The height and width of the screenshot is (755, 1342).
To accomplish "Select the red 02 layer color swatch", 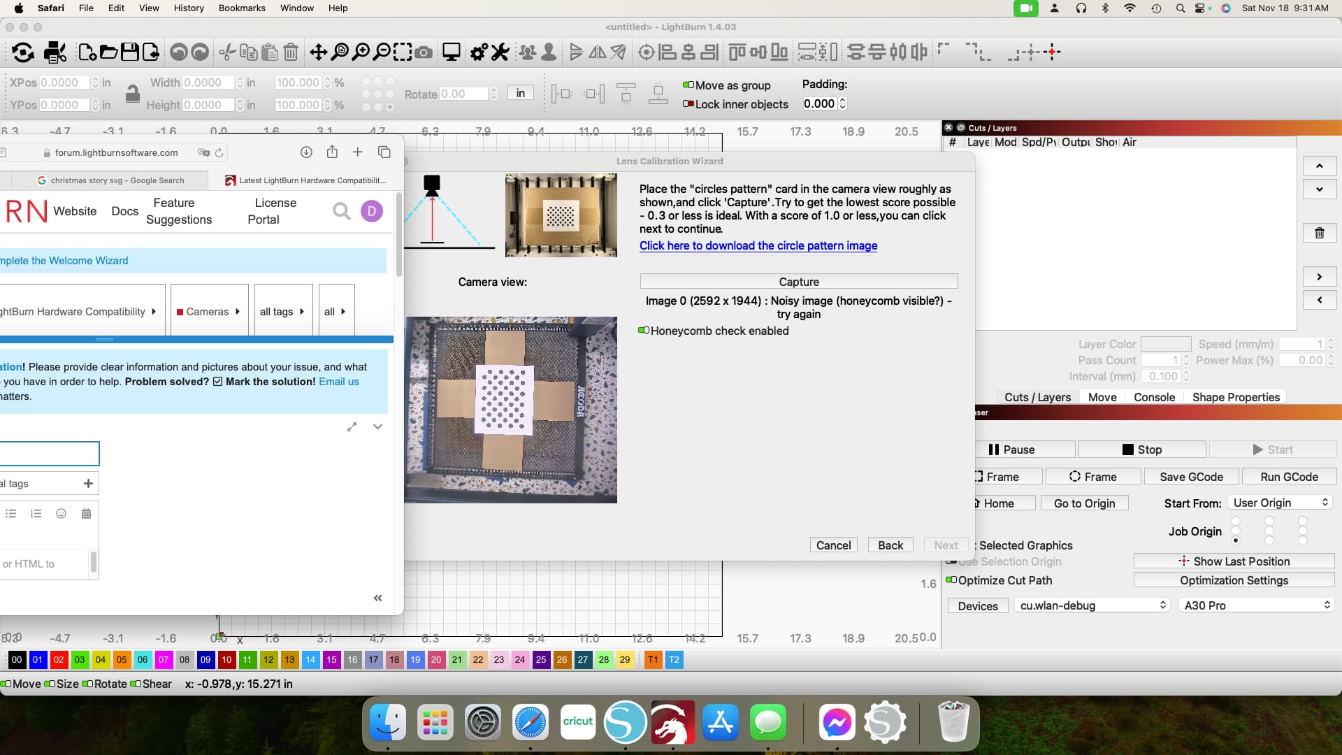I will 59,659.
